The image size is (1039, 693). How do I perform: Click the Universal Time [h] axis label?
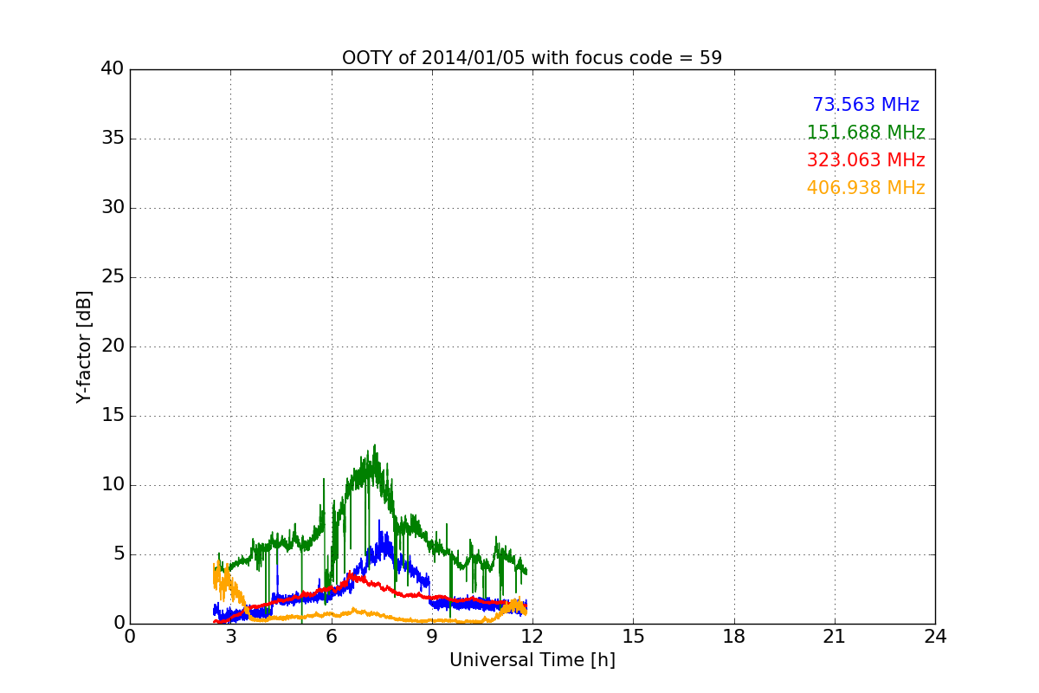point(532,660)
